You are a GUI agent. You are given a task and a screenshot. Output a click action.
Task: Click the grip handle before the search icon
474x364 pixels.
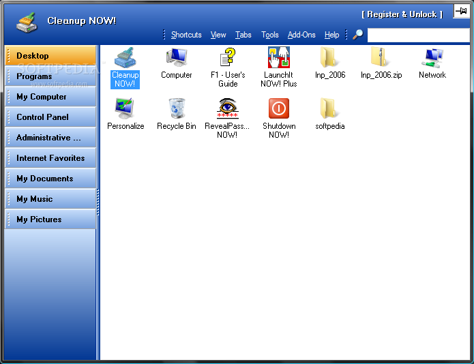(x=346, y=35)
